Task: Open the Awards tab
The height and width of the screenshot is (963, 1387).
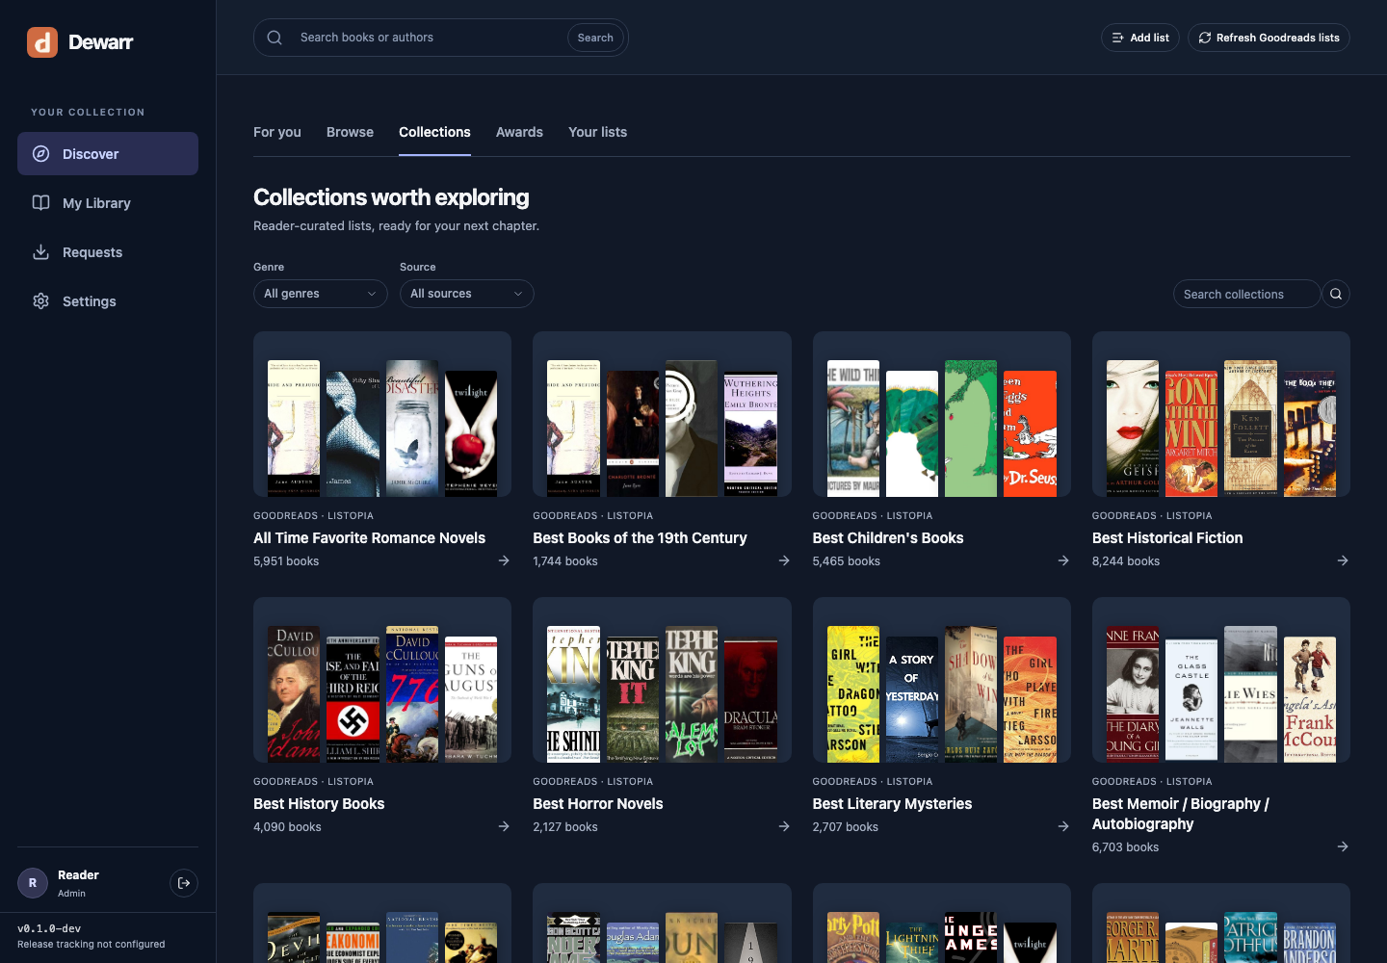Action: point(519,132)
